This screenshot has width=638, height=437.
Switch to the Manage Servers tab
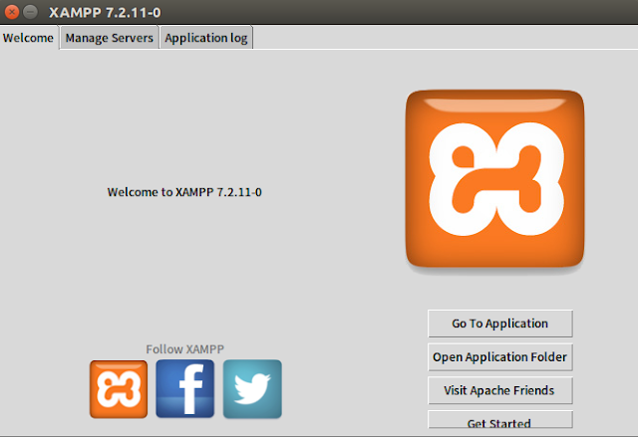[x=109, y=38]
